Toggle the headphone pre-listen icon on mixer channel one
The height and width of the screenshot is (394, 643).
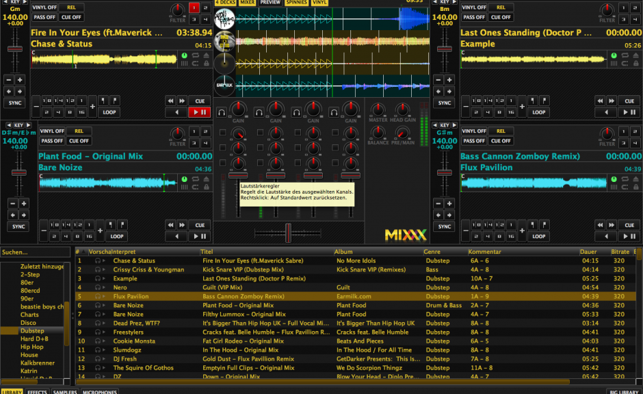click(x=221, y=113)
